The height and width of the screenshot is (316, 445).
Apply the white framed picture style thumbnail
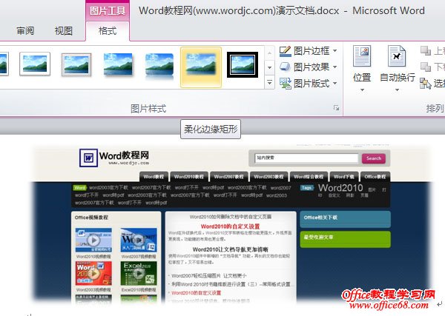pos(35,64)
